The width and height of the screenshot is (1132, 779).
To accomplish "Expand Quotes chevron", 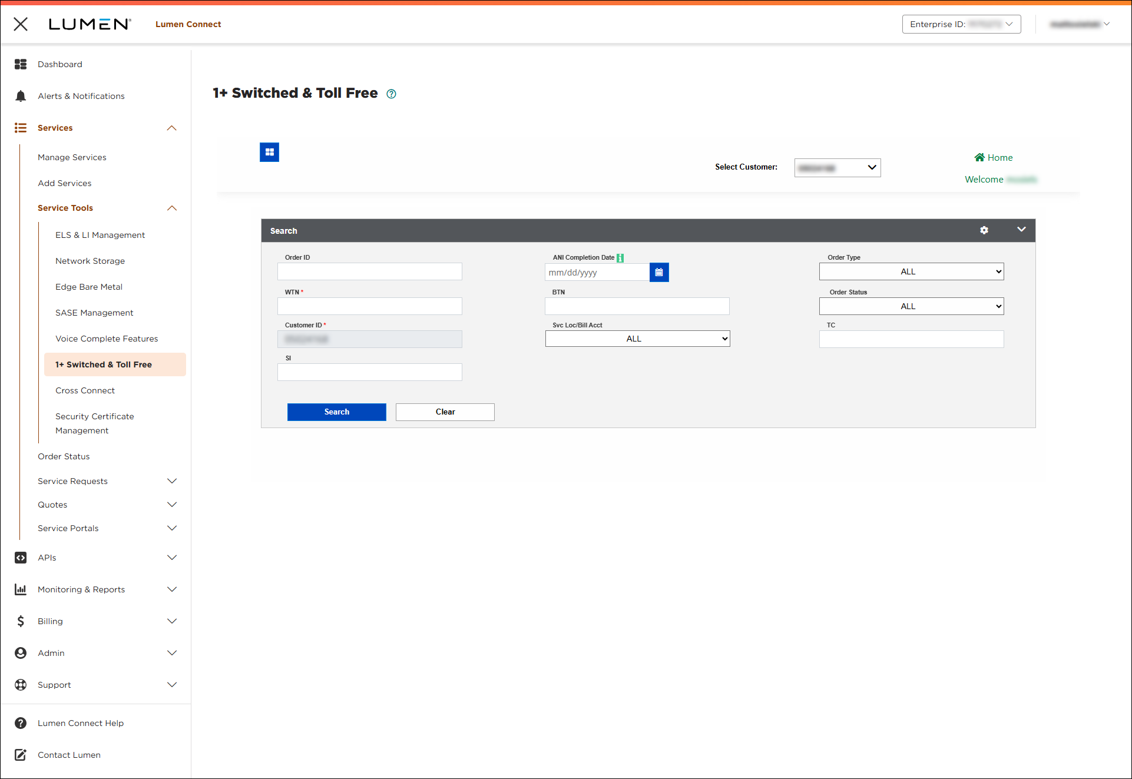I will (x=172, y=505).
